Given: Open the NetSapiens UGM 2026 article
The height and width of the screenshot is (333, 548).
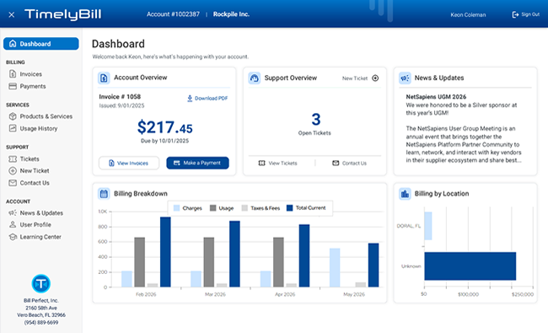Looking at the screenshot, I should click(436, 97).
